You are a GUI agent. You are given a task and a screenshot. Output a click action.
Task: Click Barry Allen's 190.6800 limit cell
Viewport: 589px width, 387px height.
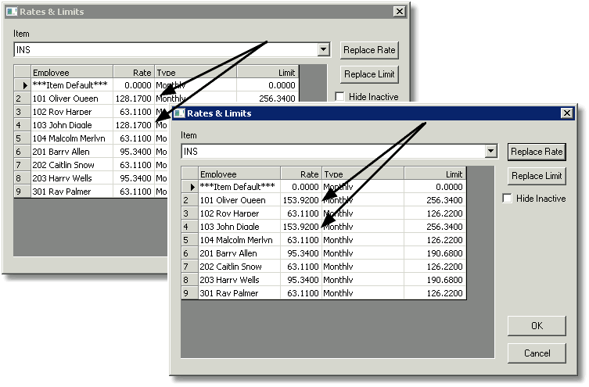coord(435,253)
